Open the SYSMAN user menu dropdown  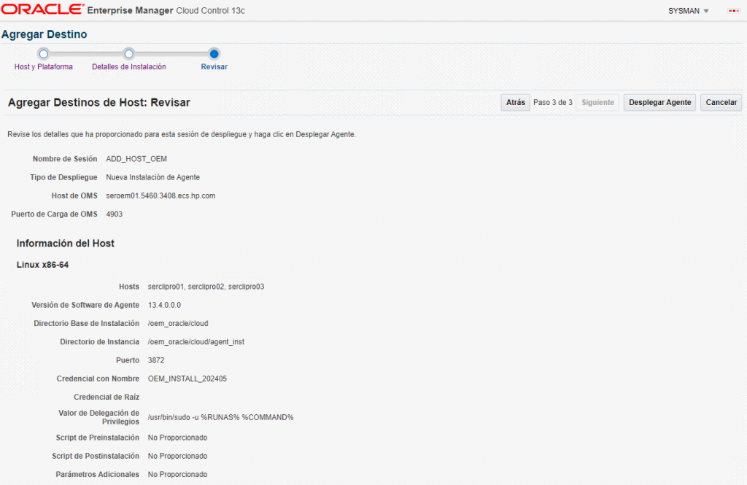pos(688,11)
